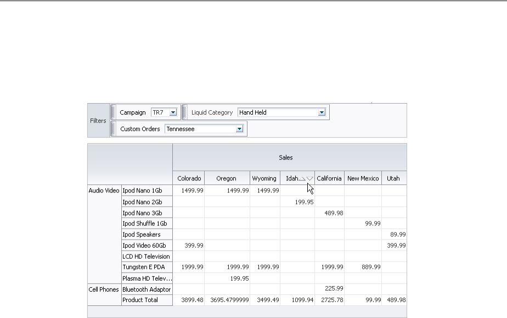
Task: Select the Ipod Nano 2Gb row header
Action: point(147,202)
